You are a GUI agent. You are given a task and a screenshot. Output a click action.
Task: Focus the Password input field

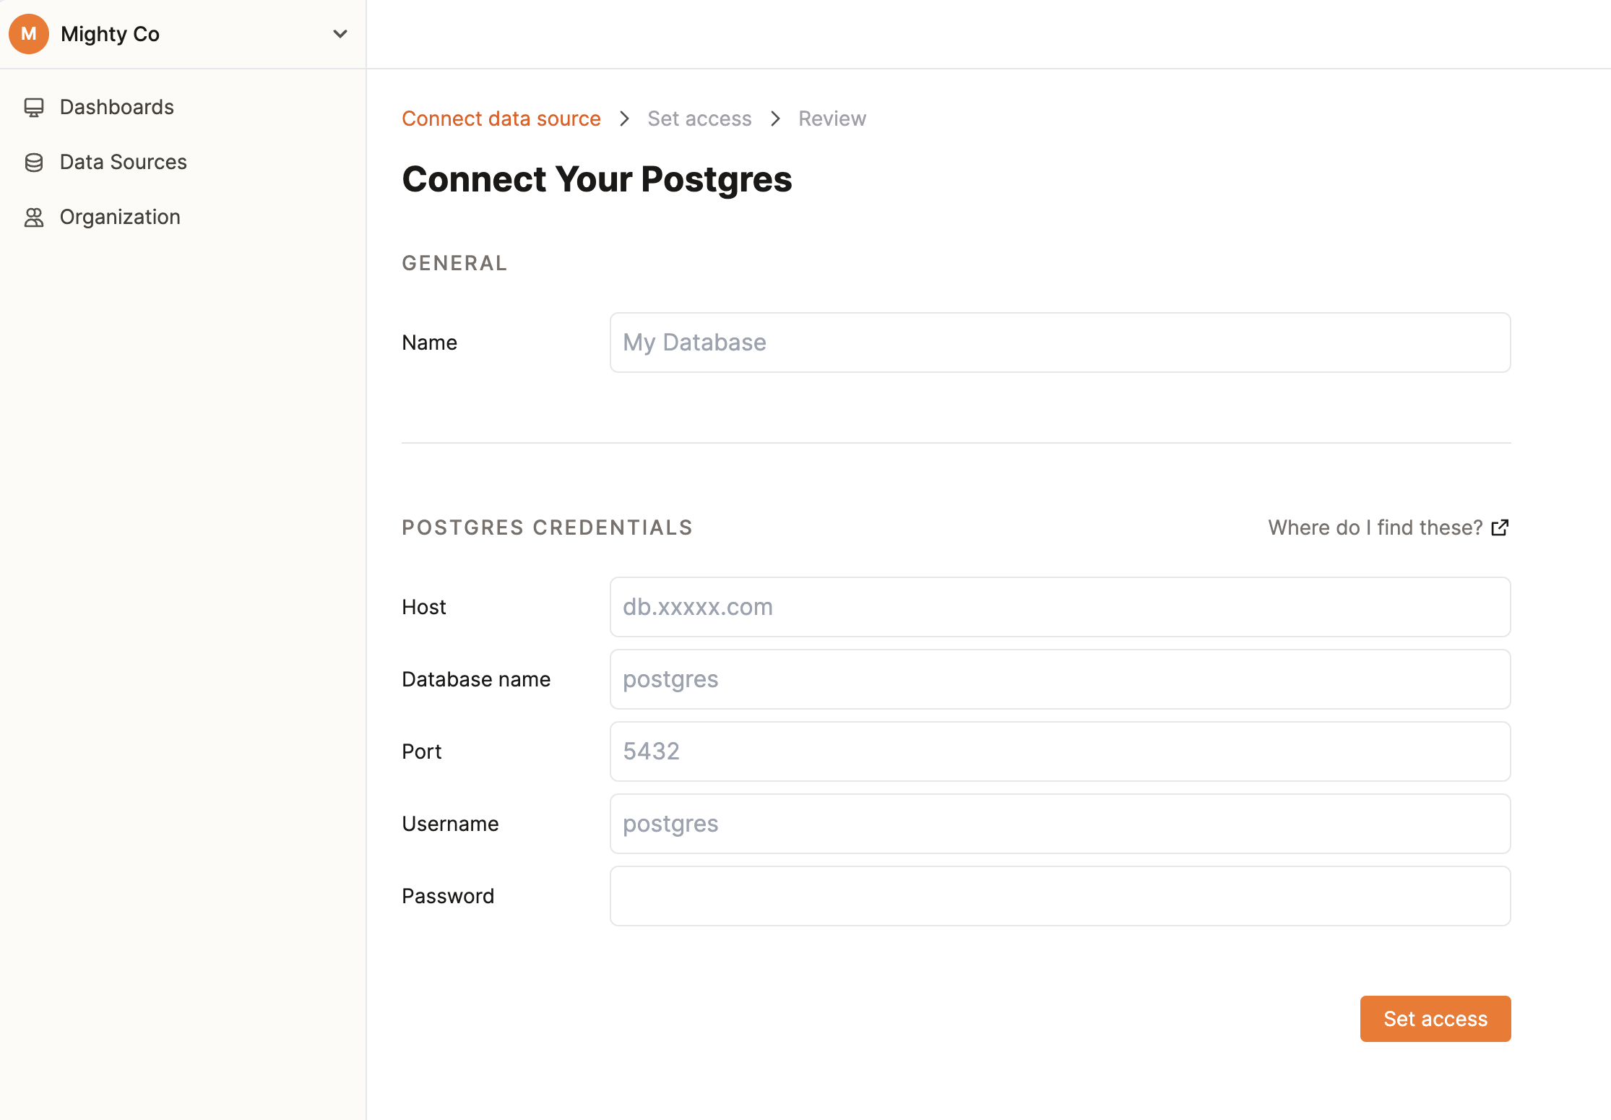pyautogui.click(x=1060, y=896)
